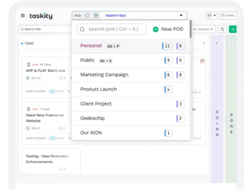Focus the Search title field
Screen dimensions: 252x189
[45, 29]
